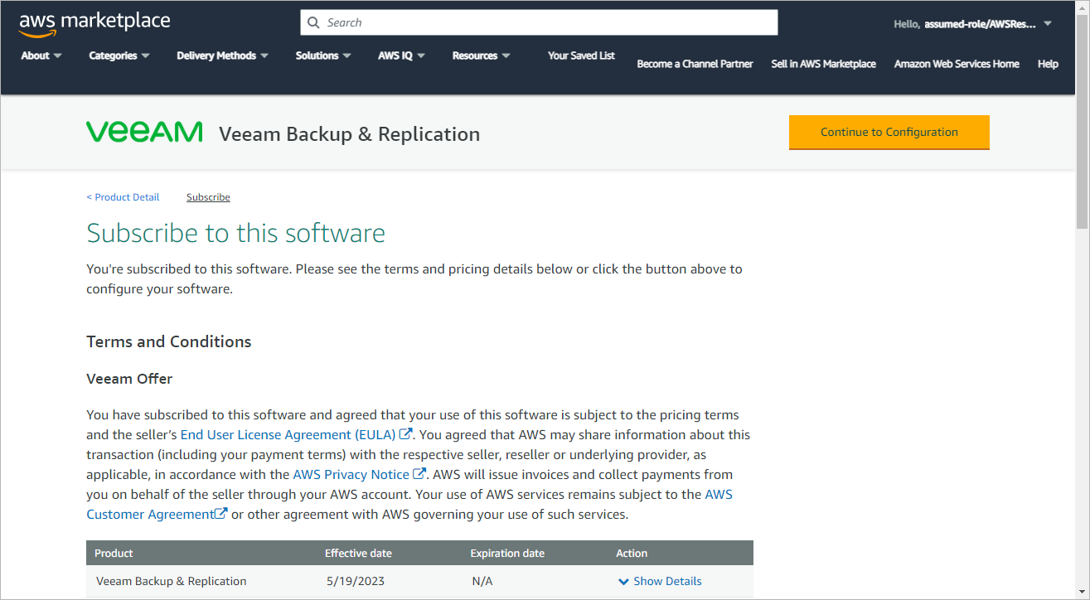Open the assumed-role account dropdown arrow
The image size is (1090, 600).
(1048, 23)
